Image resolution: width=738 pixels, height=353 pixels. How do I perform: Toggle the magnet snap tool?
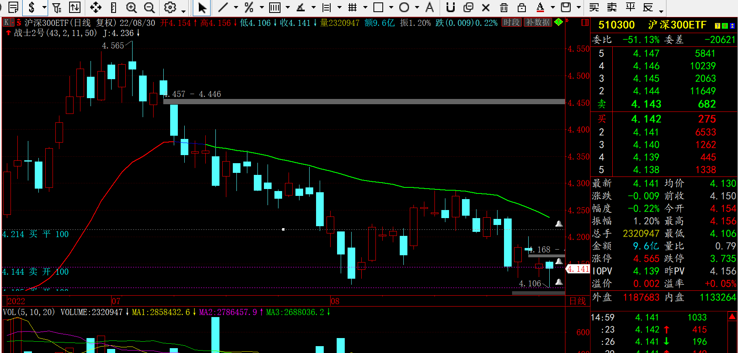450,7
